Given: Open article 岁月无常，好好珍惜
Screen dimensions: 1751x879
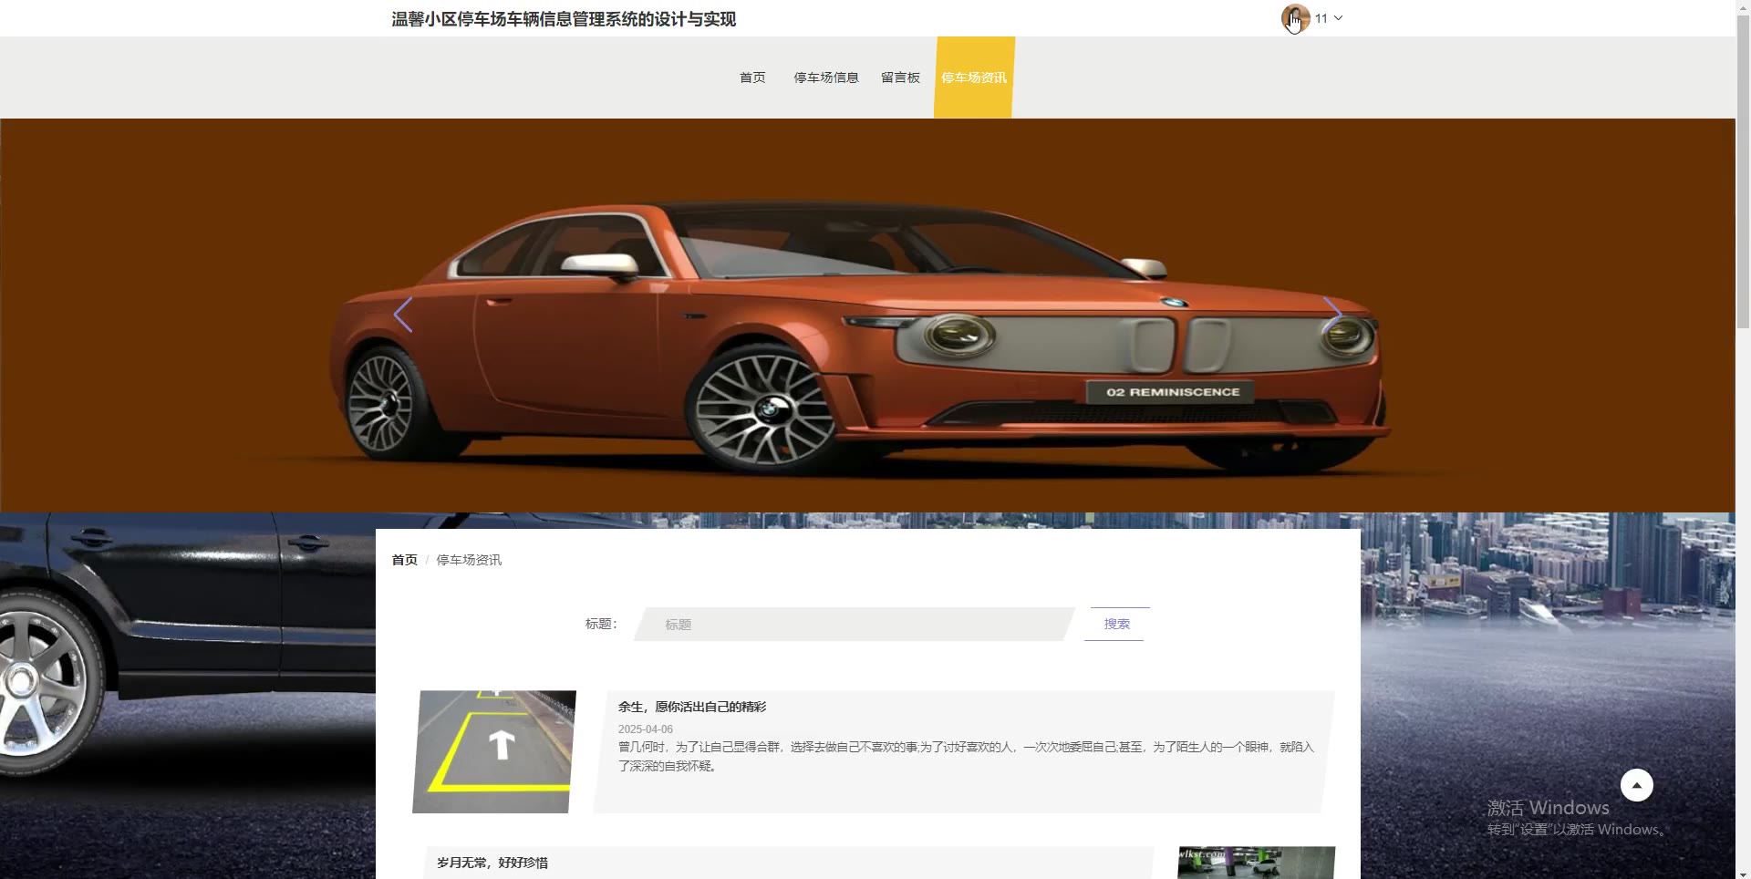Looking at the screenshot, I should pyautogui.click(x=492, y=863).
